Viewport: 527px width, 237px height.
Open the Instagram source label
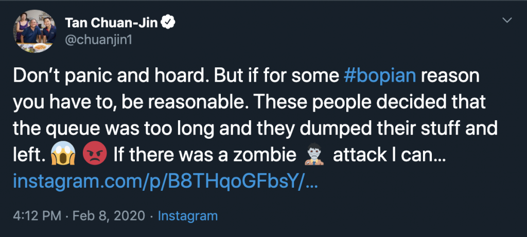[187, 215]
